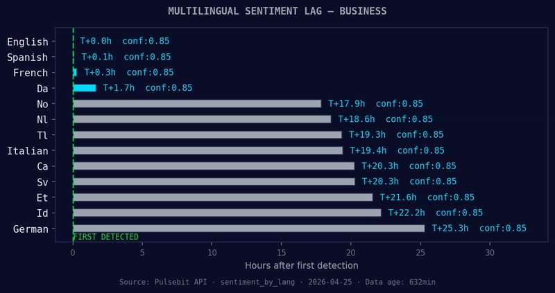Click the gray Tl bar
Screen dimensions: 555x293
(x=207, y=134)
